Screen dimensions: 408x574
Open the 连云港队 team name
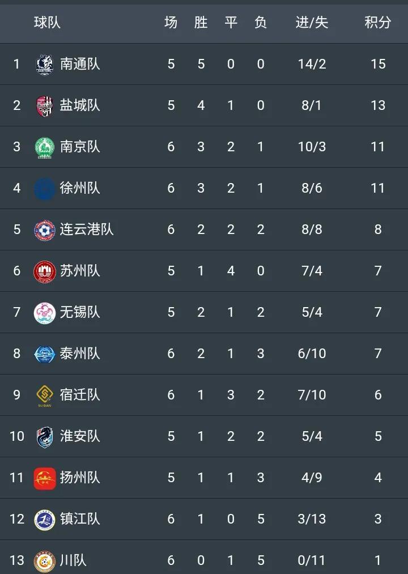tap(87, 229)
